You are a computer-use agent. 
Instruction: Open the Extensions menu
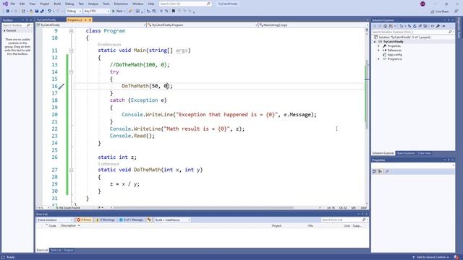tap(121, 4)
